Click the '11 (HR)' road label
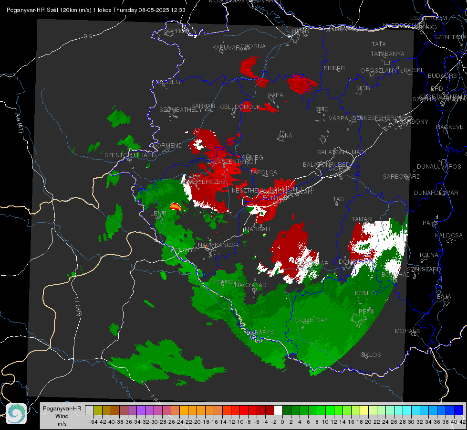Viewport: 467px width, 430px height. [x=78, y=306]
